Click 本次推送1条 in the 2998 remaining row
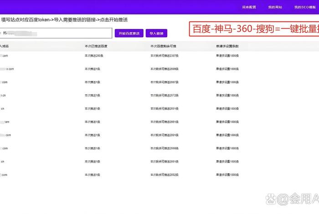 93,148
